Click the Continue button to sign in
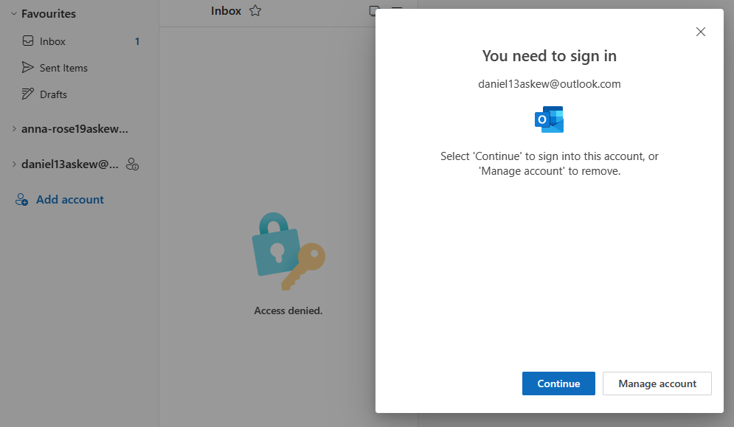The height and width of the screenshot is (427, 734). point(558,383)
